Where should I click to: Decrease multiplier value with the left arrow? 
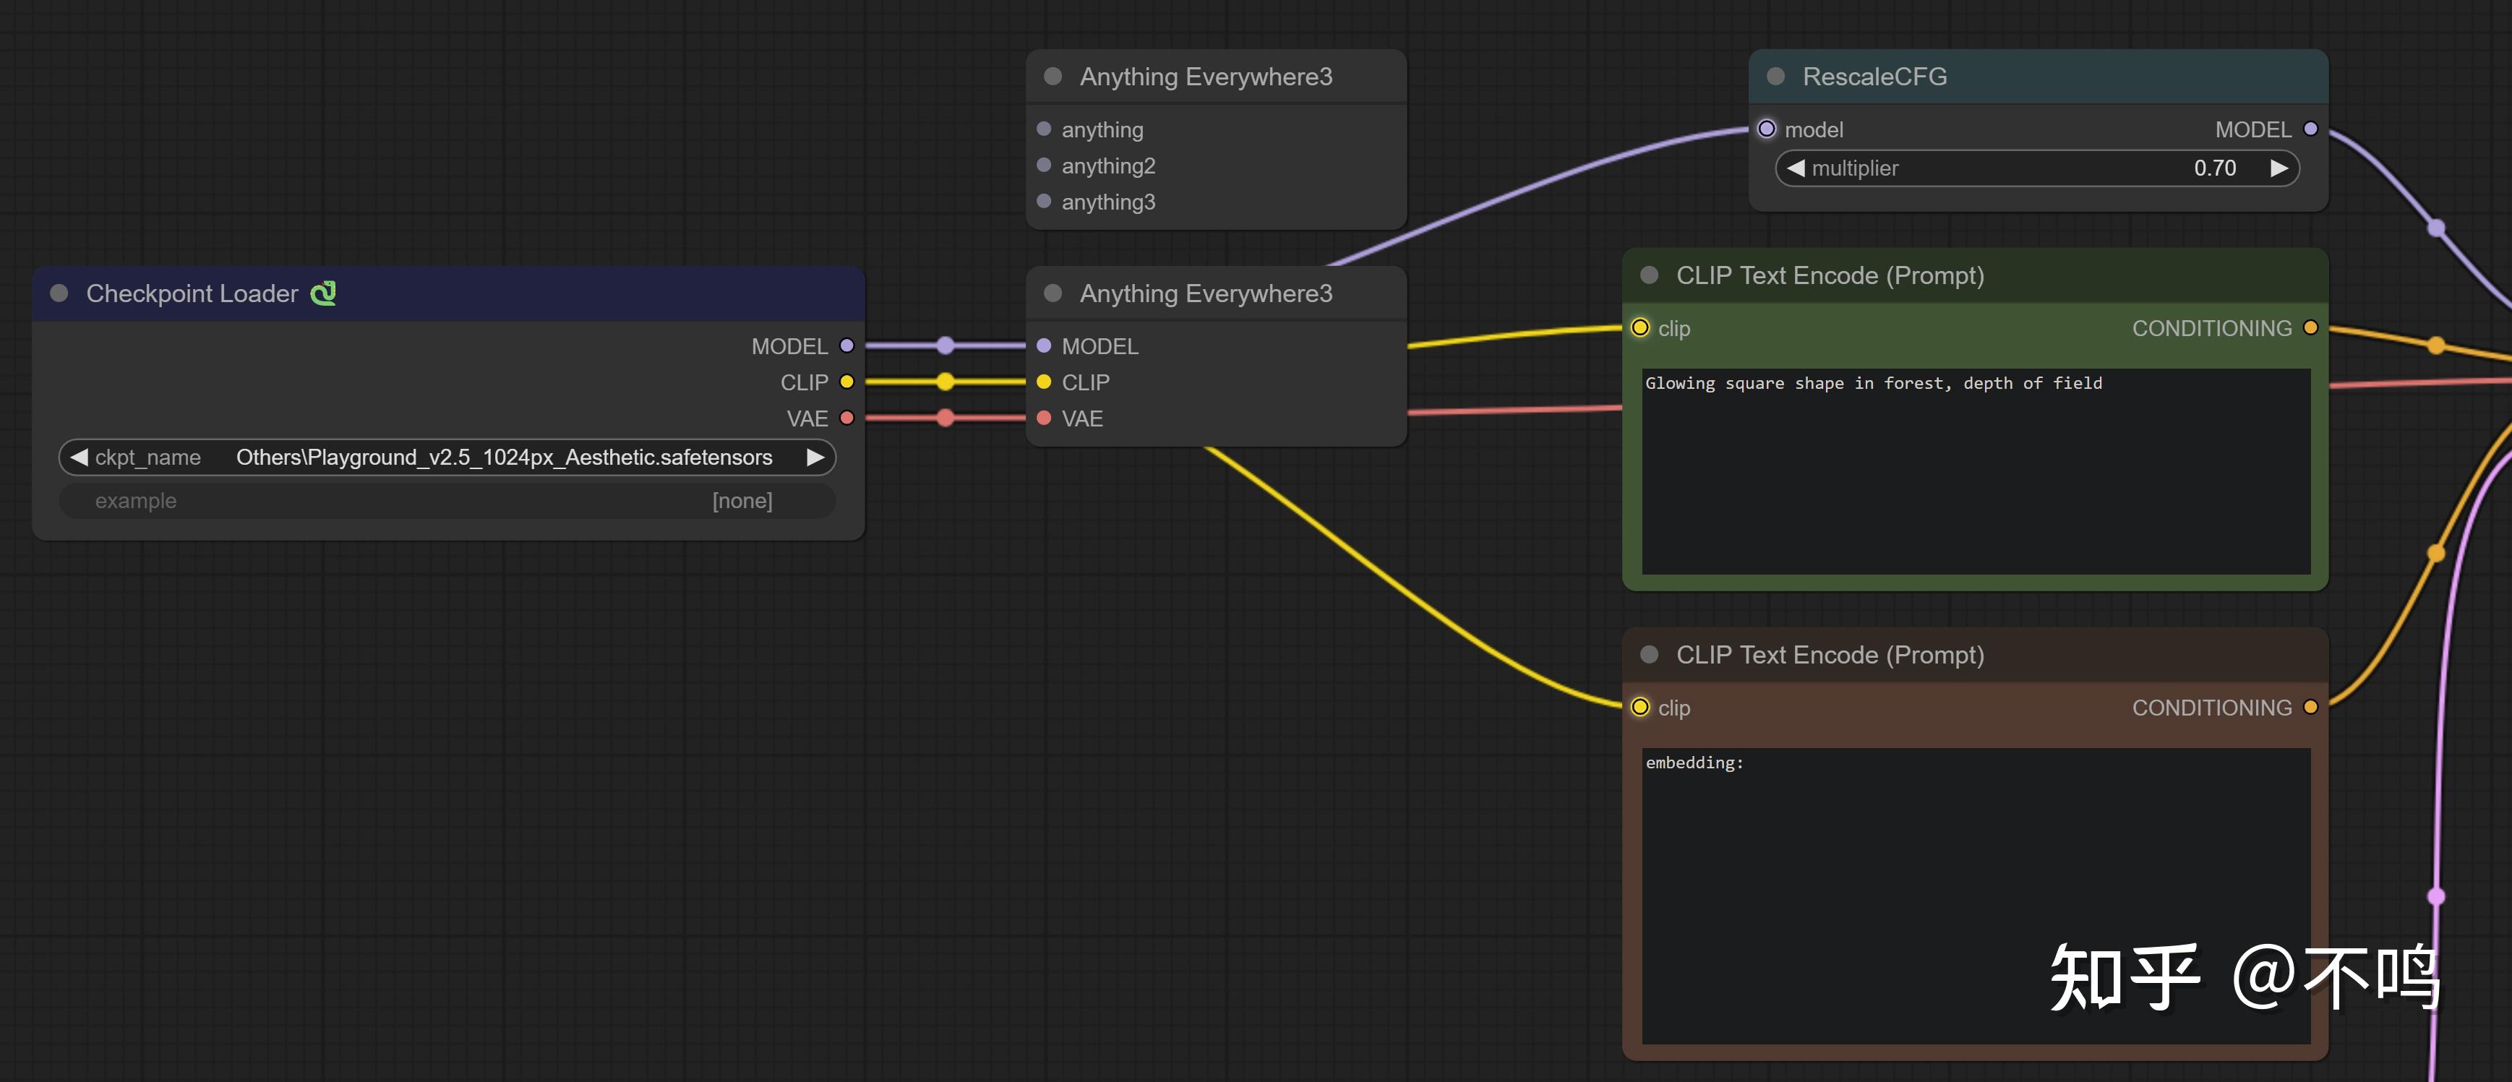(1796, 168)
